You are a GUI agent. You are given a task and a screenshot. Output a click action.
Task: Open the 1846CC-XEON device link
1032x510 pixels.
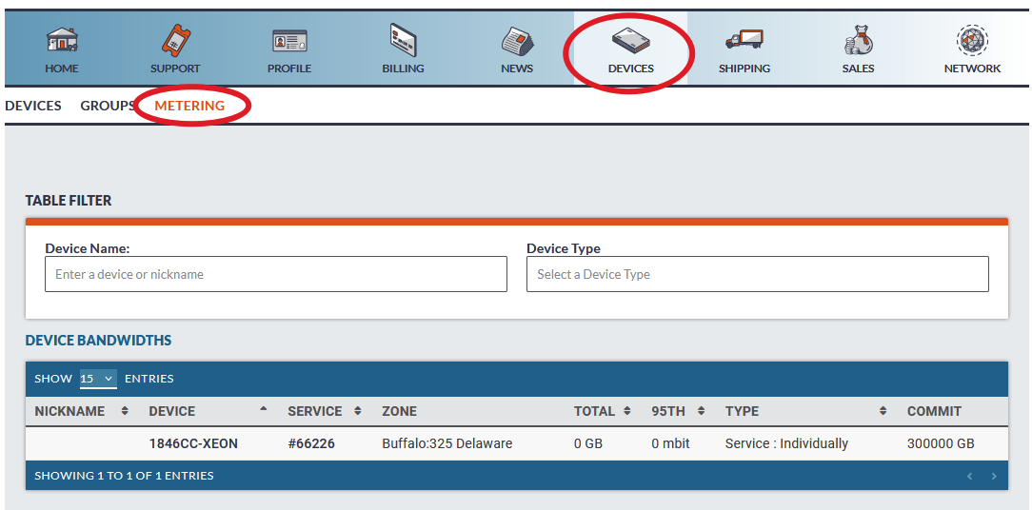[193, 443]
